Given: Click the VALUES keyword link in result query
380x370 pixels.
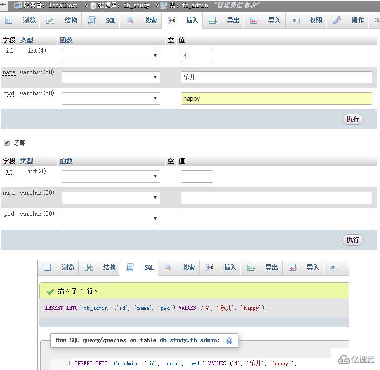Looking at the screenshot, I should [x=188, y=308].
